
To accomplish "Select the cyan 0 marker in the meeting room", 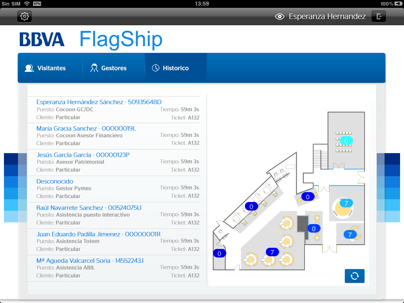I will [x=346, y=141].
